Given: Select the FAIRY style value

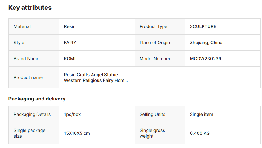Looking at the screenshot, I should [70, 43].
